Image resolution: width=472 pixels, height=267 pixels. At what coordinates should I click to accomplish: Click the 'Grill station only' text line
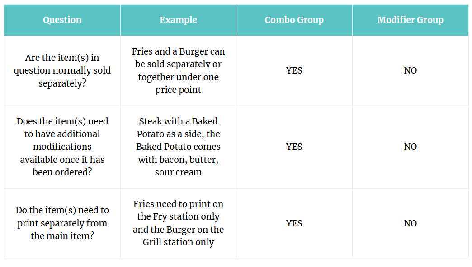pos(178,242)
